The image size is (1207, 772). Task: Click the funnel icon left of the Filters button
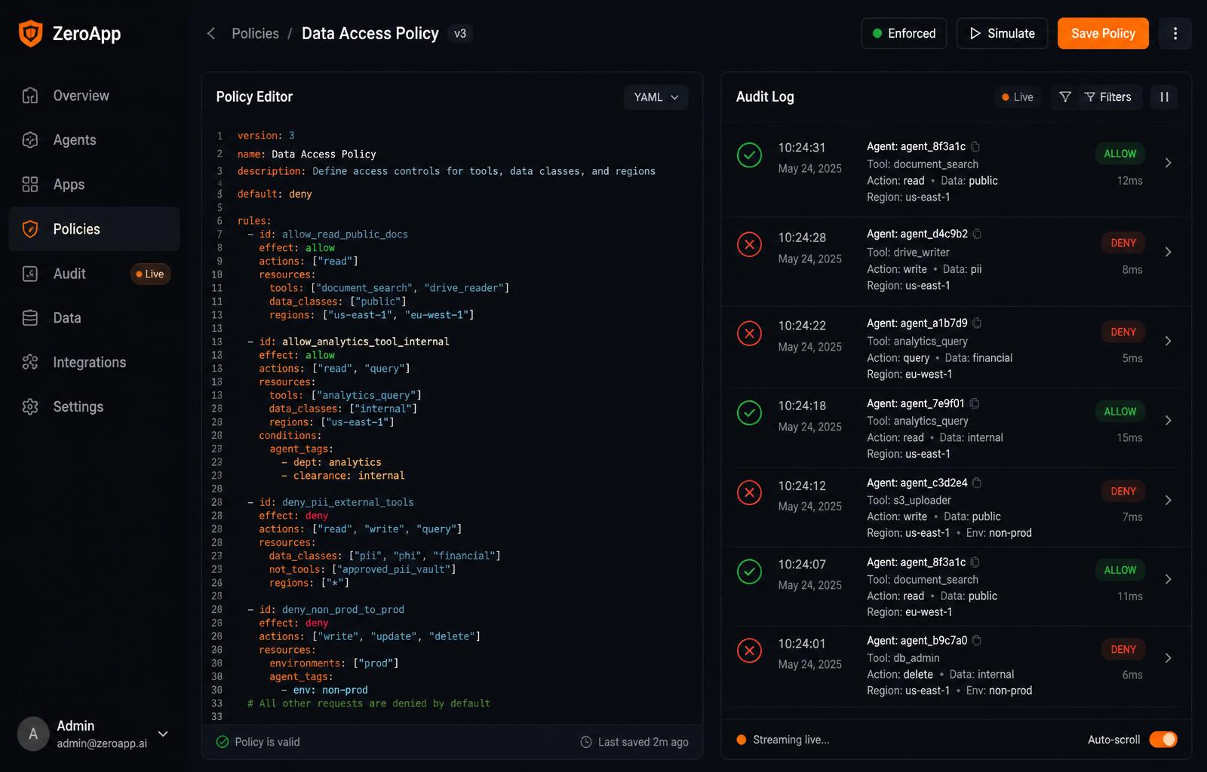(x=1065, y=97)
